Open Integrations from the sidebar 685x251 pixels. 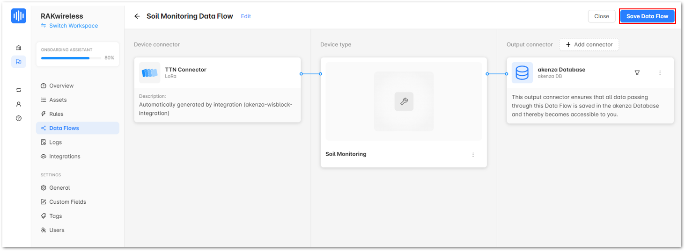[x=78, y=157]
